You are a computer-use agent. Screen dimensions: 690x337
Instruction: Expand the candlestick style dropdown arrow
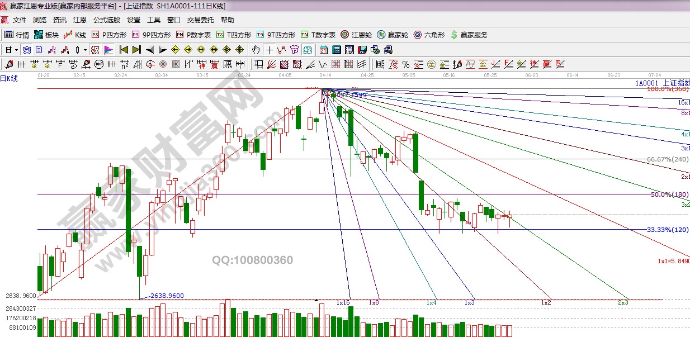85,50
